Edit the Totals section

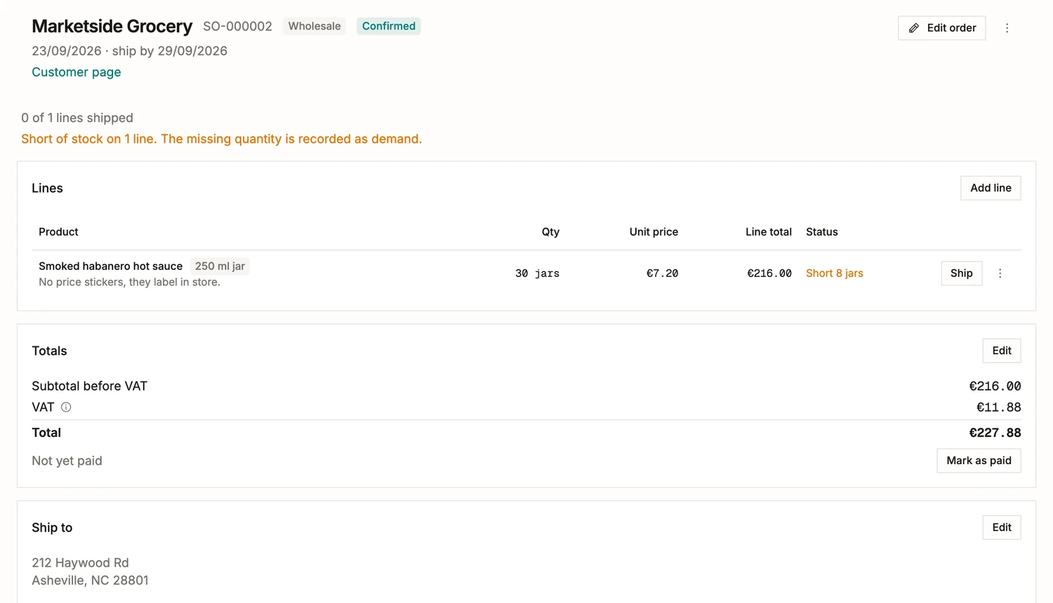point(1002,351)
